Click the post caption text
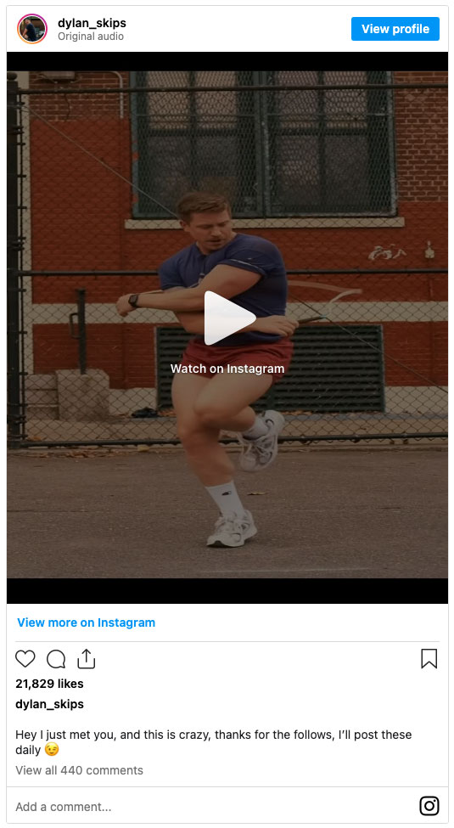 click(x=213, y=742)
